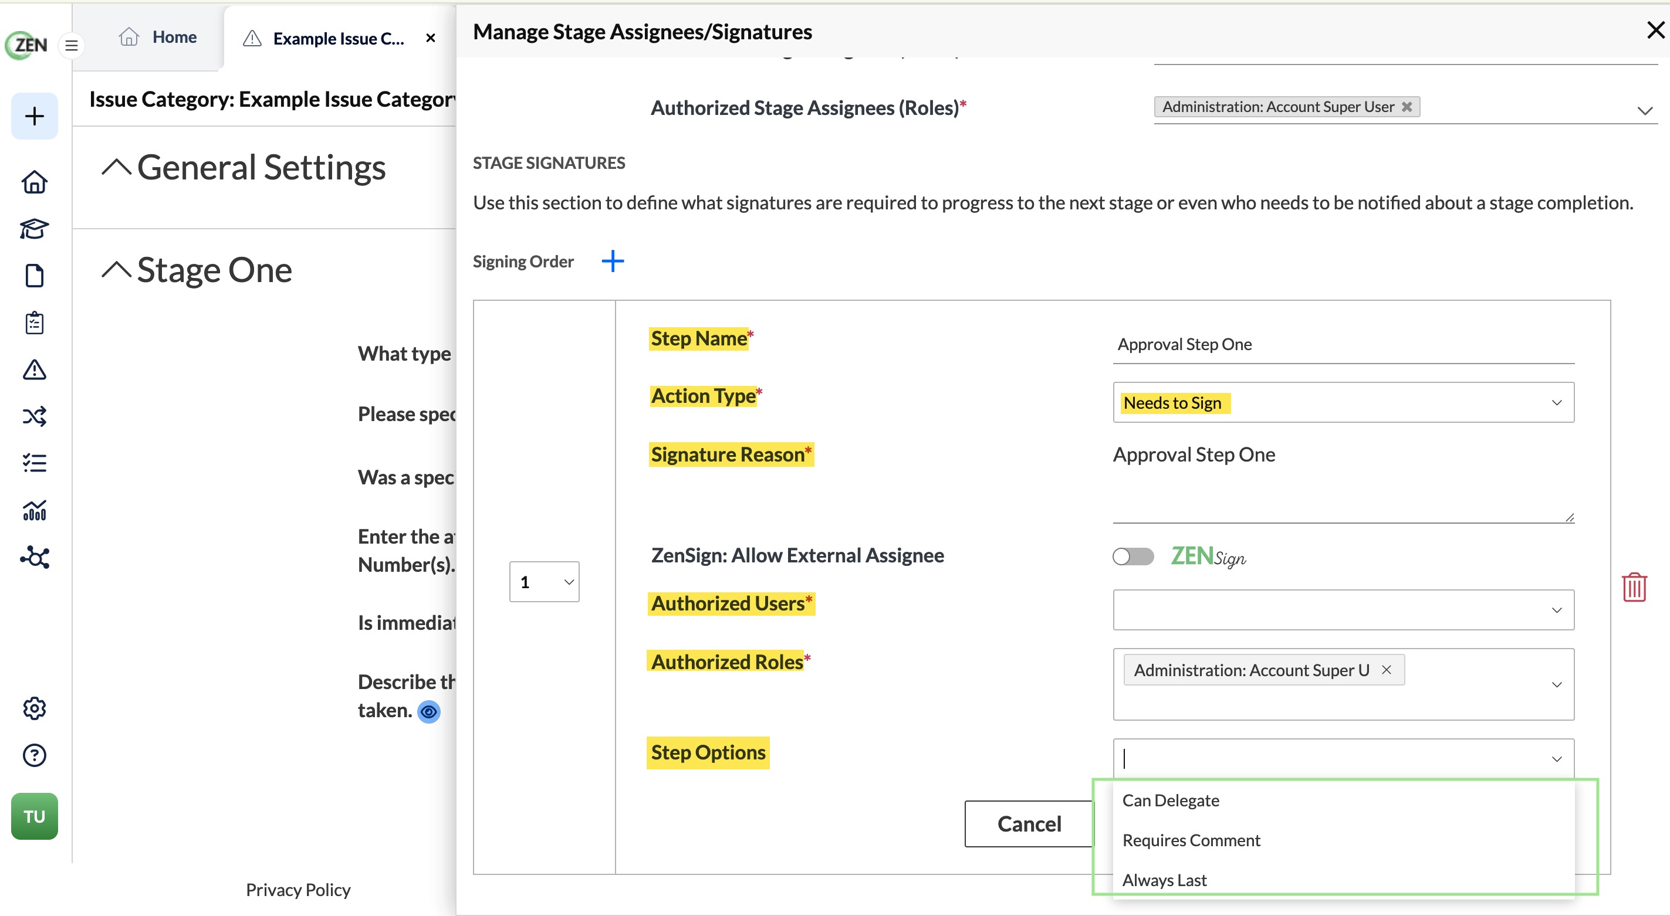The width and height of the screenshot is (1670, 916).
Task: Click the TU user avatar
Action: [x=35, y=816]
